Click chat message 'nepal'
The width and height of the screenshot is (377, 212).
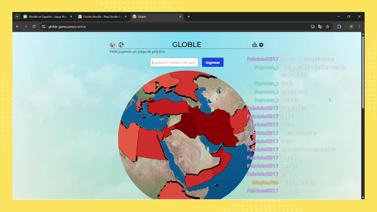pyautogui.click(x=287, y=117)
